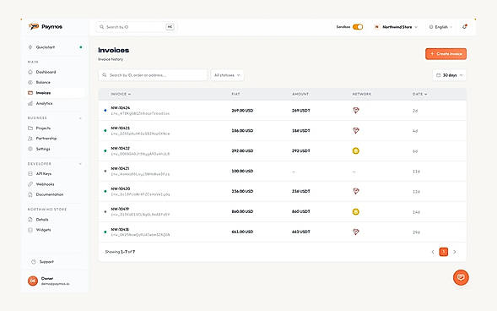The width and height of the screenshot is (497, 311).
Task: Click the Quickstart rocket icon
Action: coord(30,47)
